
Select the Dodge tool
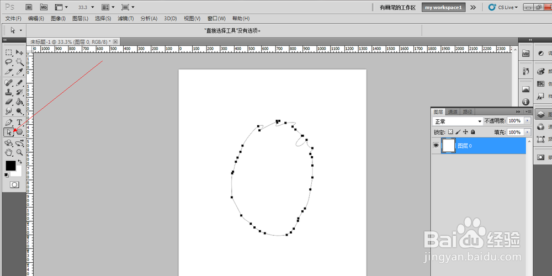tap(20, 112)
